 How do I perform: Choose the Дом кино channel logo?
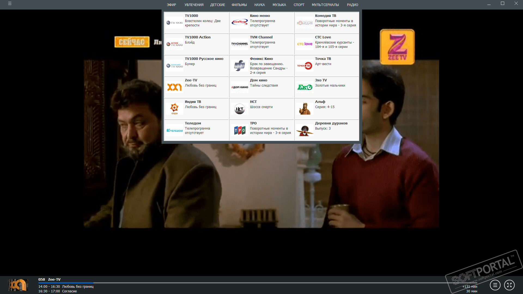coord(239,87)
